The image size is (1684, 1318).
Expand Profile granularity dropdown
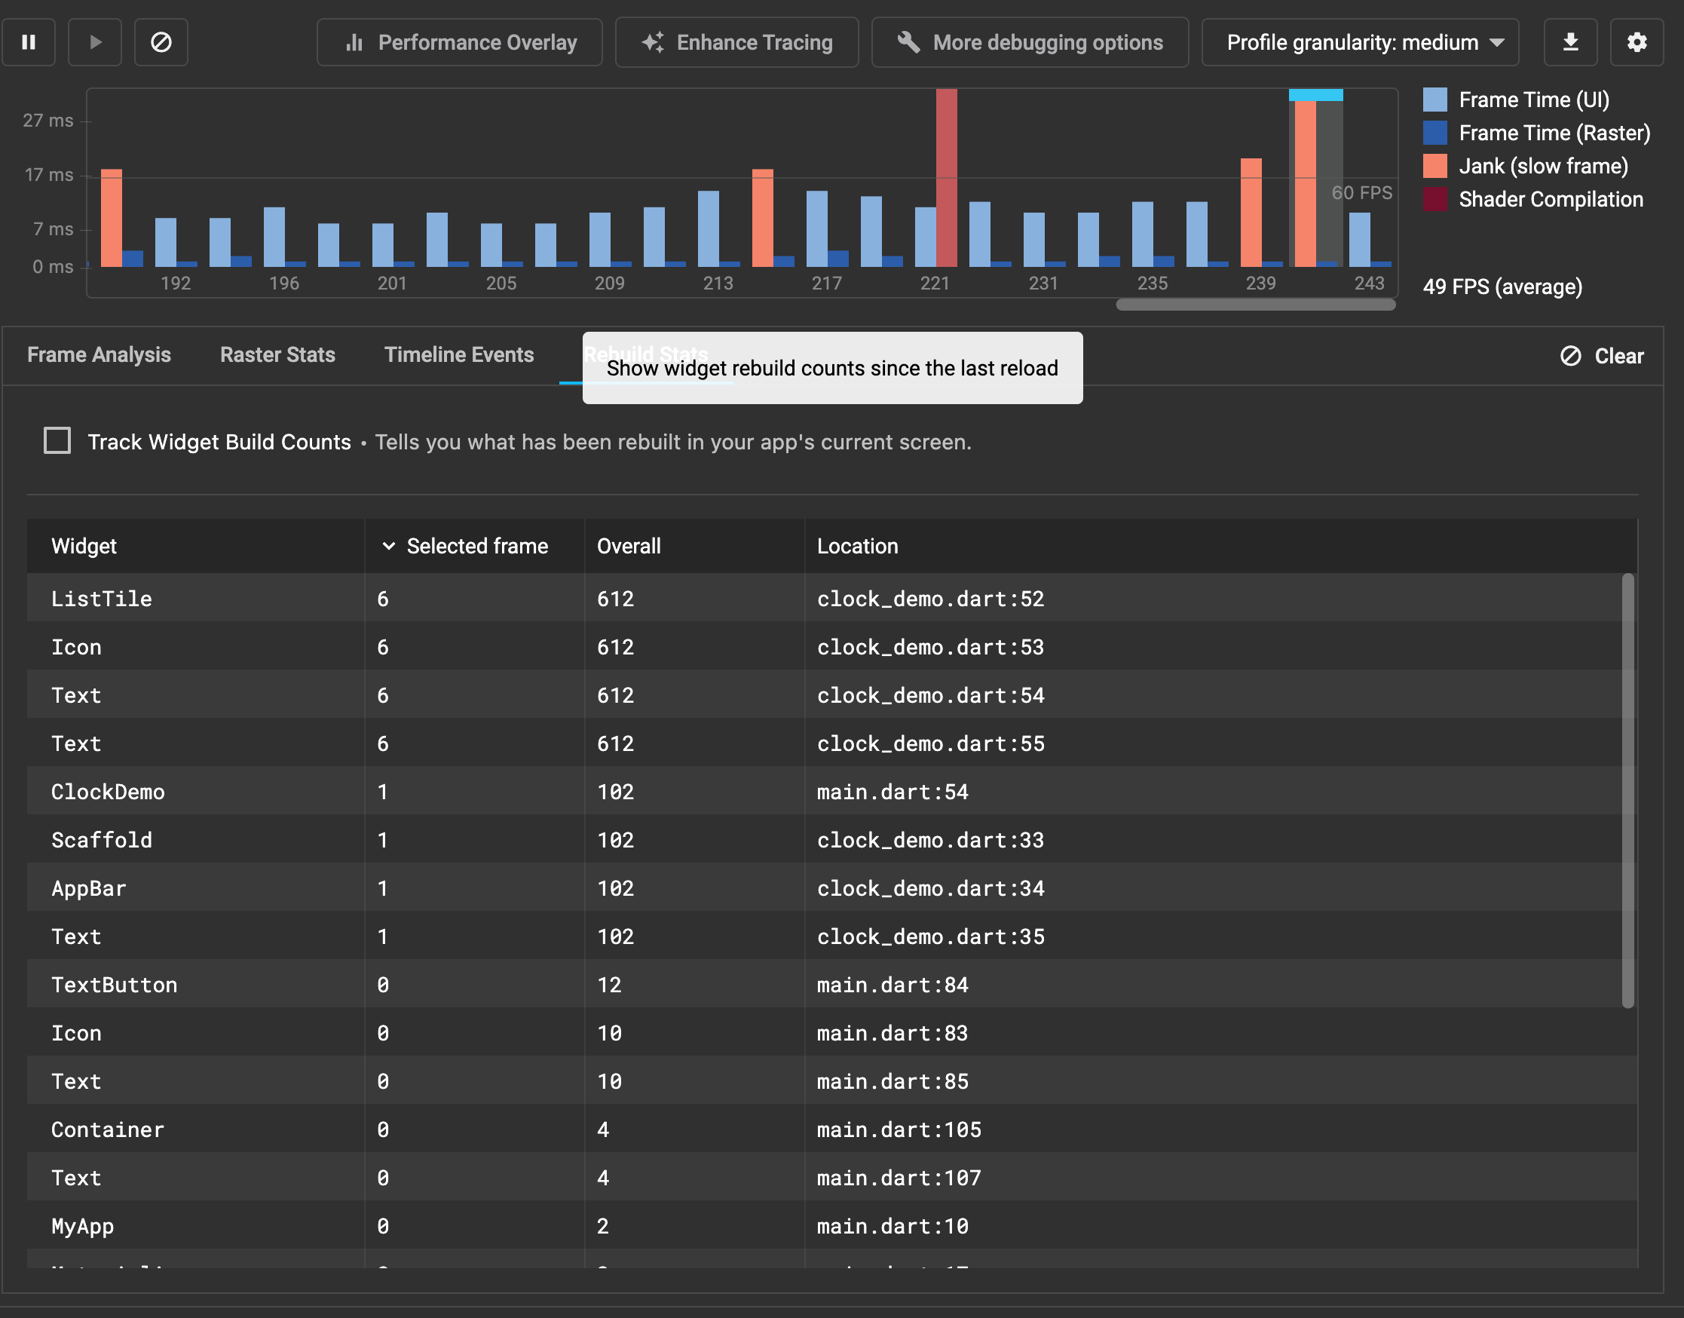[x=1360, y=42]
